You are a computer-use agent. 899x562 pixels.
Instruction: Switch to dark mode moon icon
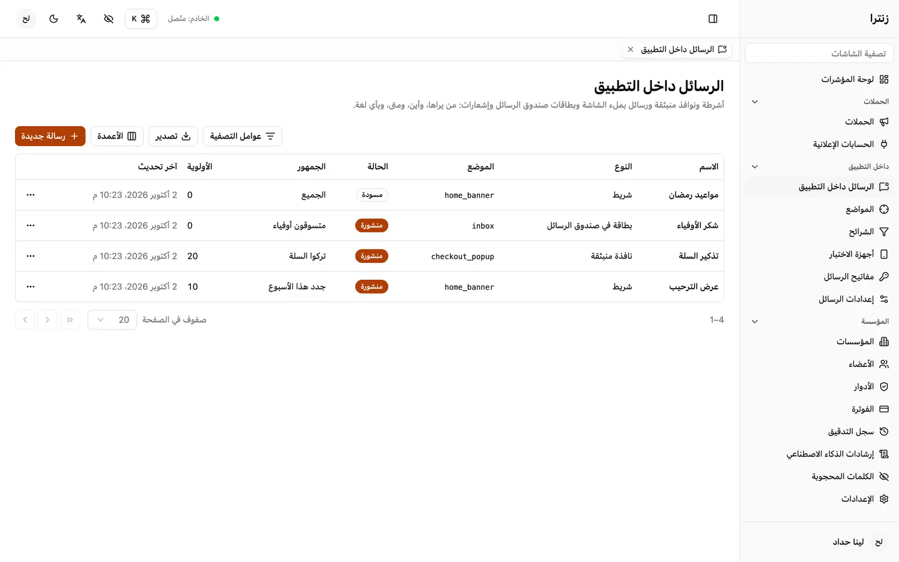pyautogui.click(x=54, y=19)
